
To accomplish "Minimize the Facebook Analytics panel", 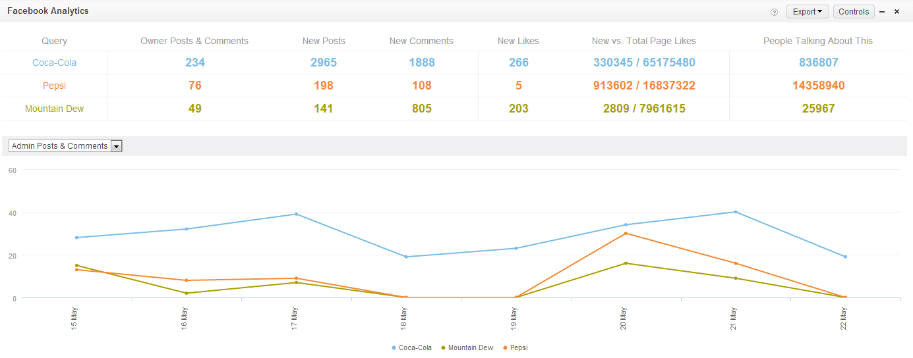I will click(882, 12).
